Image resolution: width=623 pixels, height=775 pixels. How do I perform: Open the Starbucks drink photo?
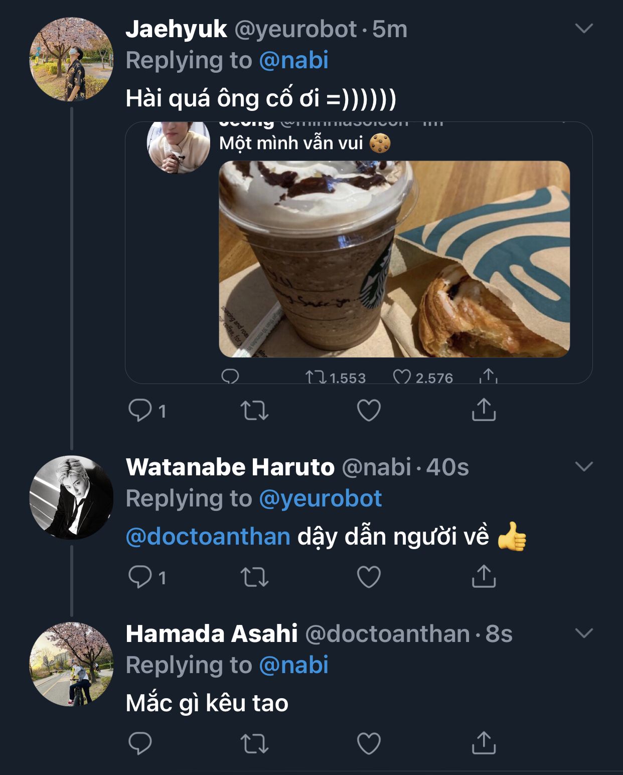tap(394, 259)
